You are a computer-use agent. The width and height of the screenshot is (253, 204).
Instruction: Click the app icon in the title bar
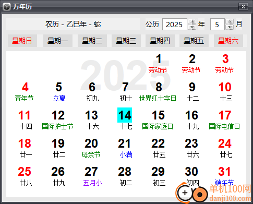point(7,7)
